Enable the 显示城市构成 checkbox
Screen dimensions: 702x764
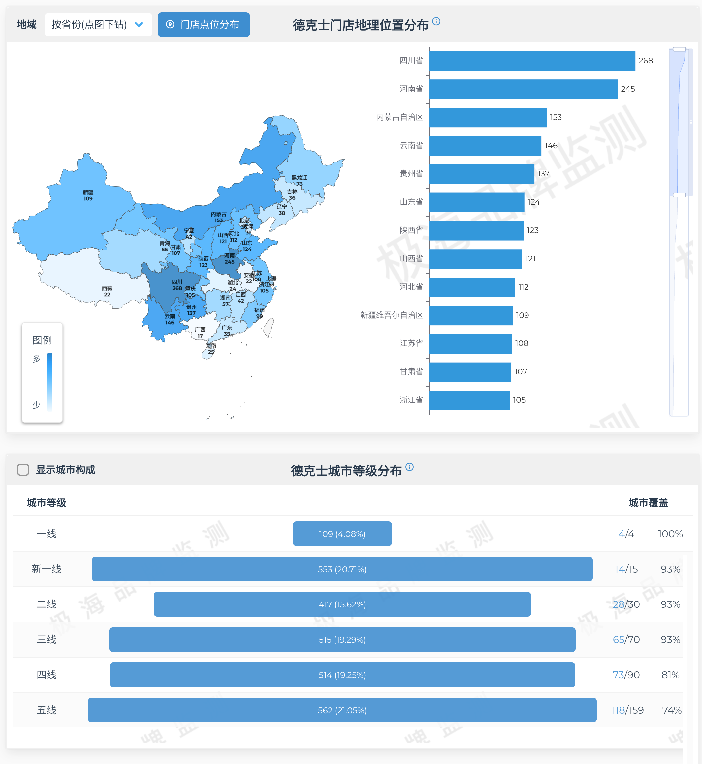23,469
